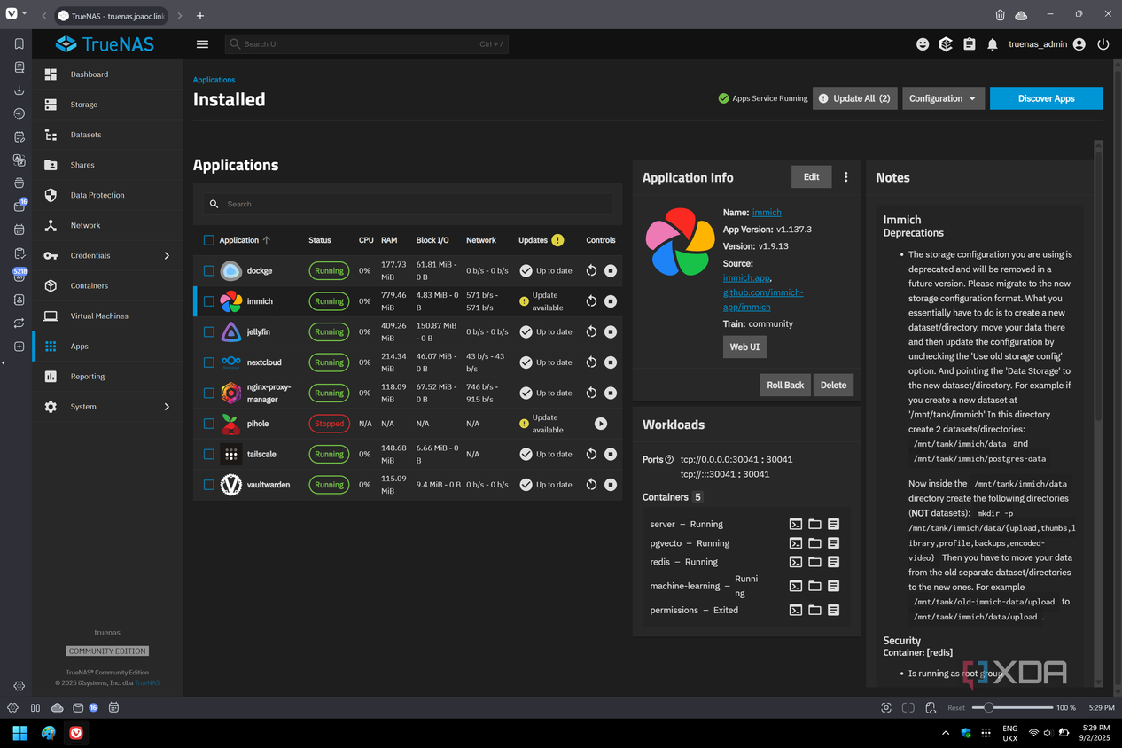The image size is (1122, 748).
Task: Open immich Web UI
Action: click(x=744, y=347)
